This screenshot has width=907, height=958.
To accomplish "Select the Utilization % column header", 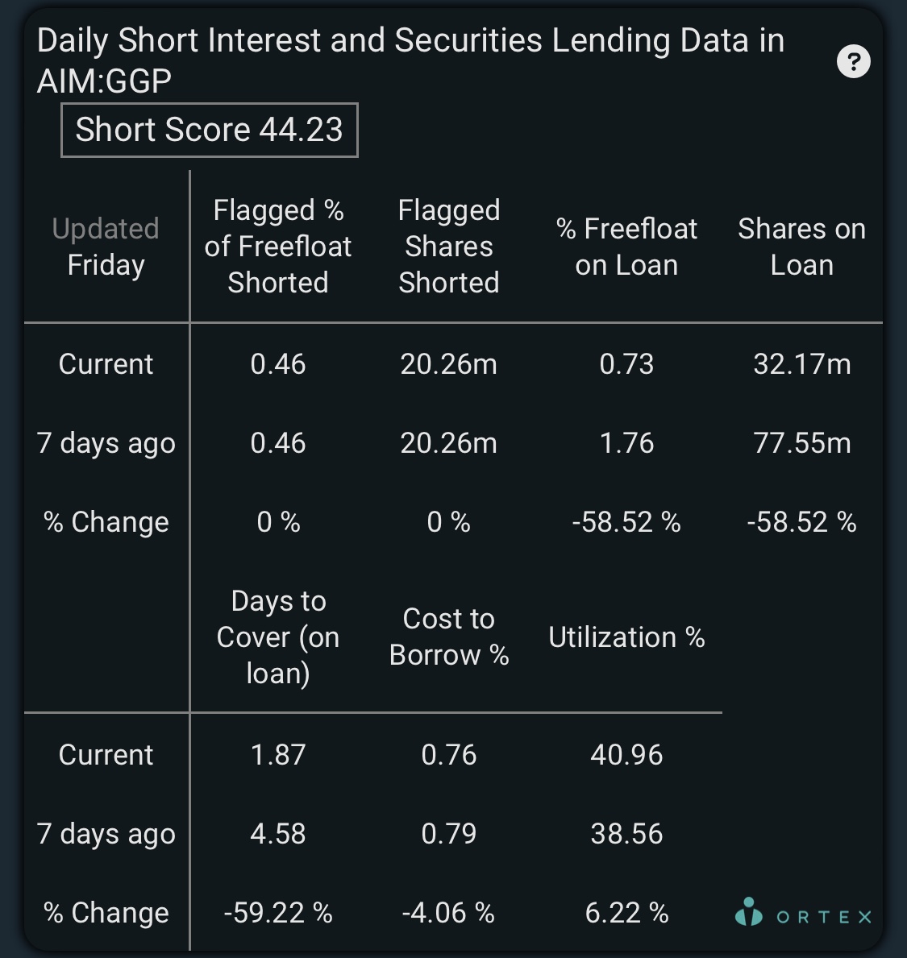I will click(x=626, y=637).
